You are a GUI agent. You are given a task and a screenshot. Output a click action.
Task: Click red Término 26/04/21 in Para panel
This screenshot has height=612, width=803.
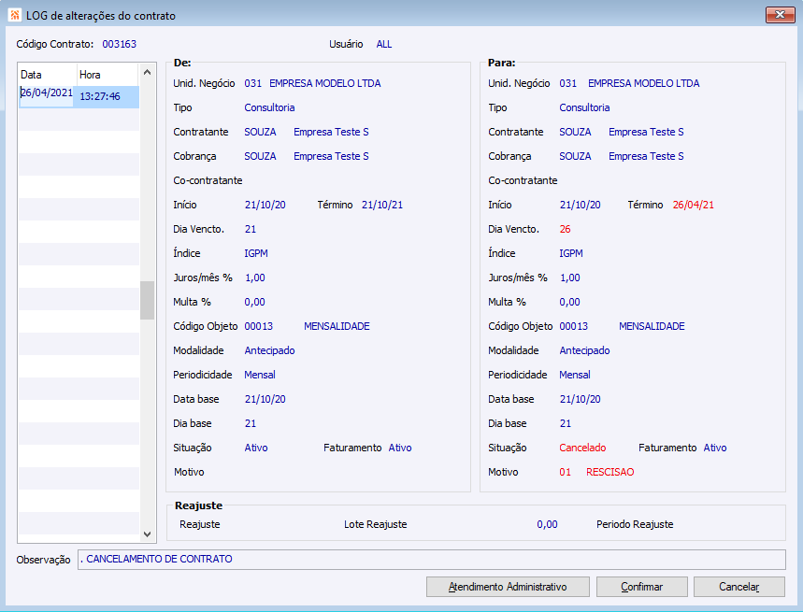693,205
